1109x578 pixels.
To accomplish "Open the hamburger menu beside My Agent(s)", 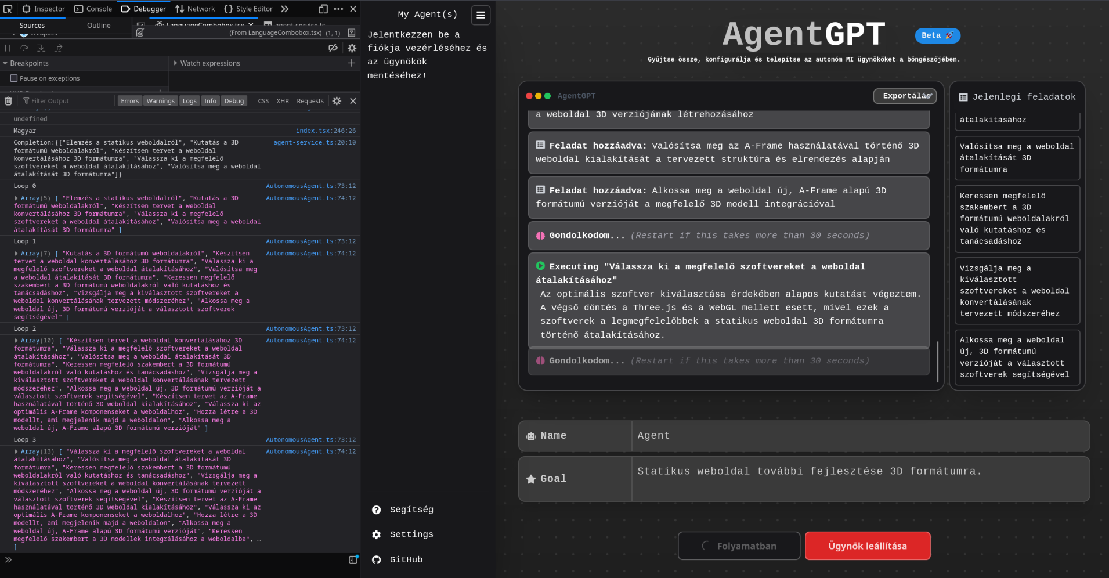I will 481,15.
